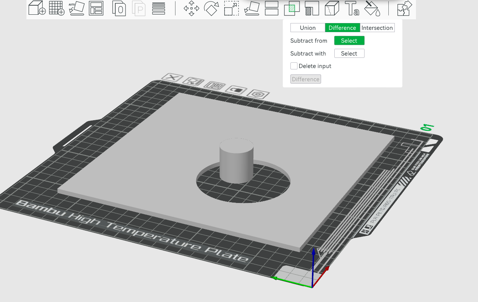478x302 pixels.
Task: Select the Move tool
Action: [x=192, y=8]
